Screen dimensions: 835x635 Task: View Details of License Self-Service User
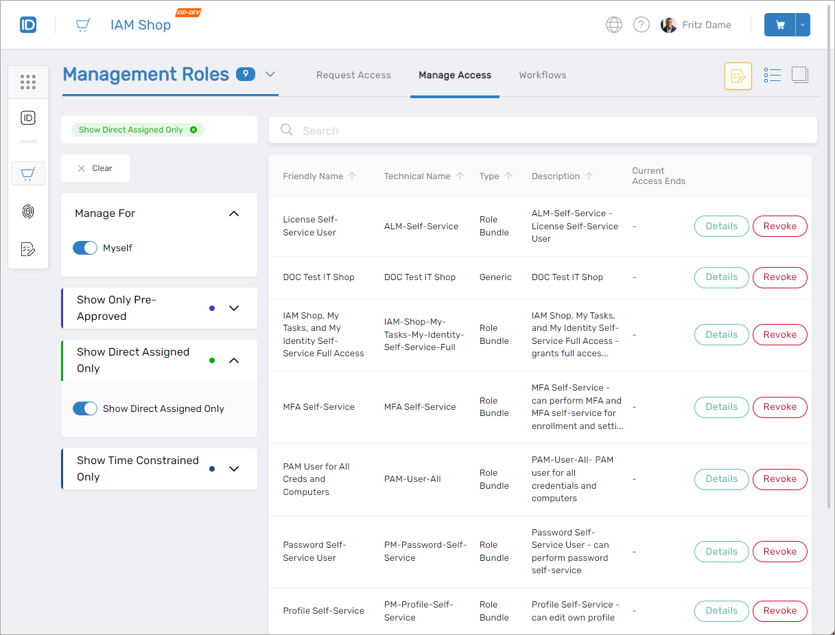(x=721, y=226)
